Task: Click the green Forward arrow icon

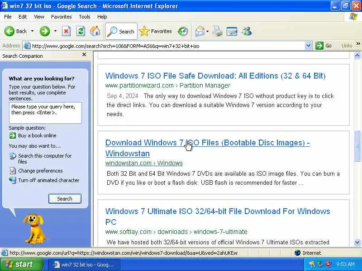Action: coord(44,31)
